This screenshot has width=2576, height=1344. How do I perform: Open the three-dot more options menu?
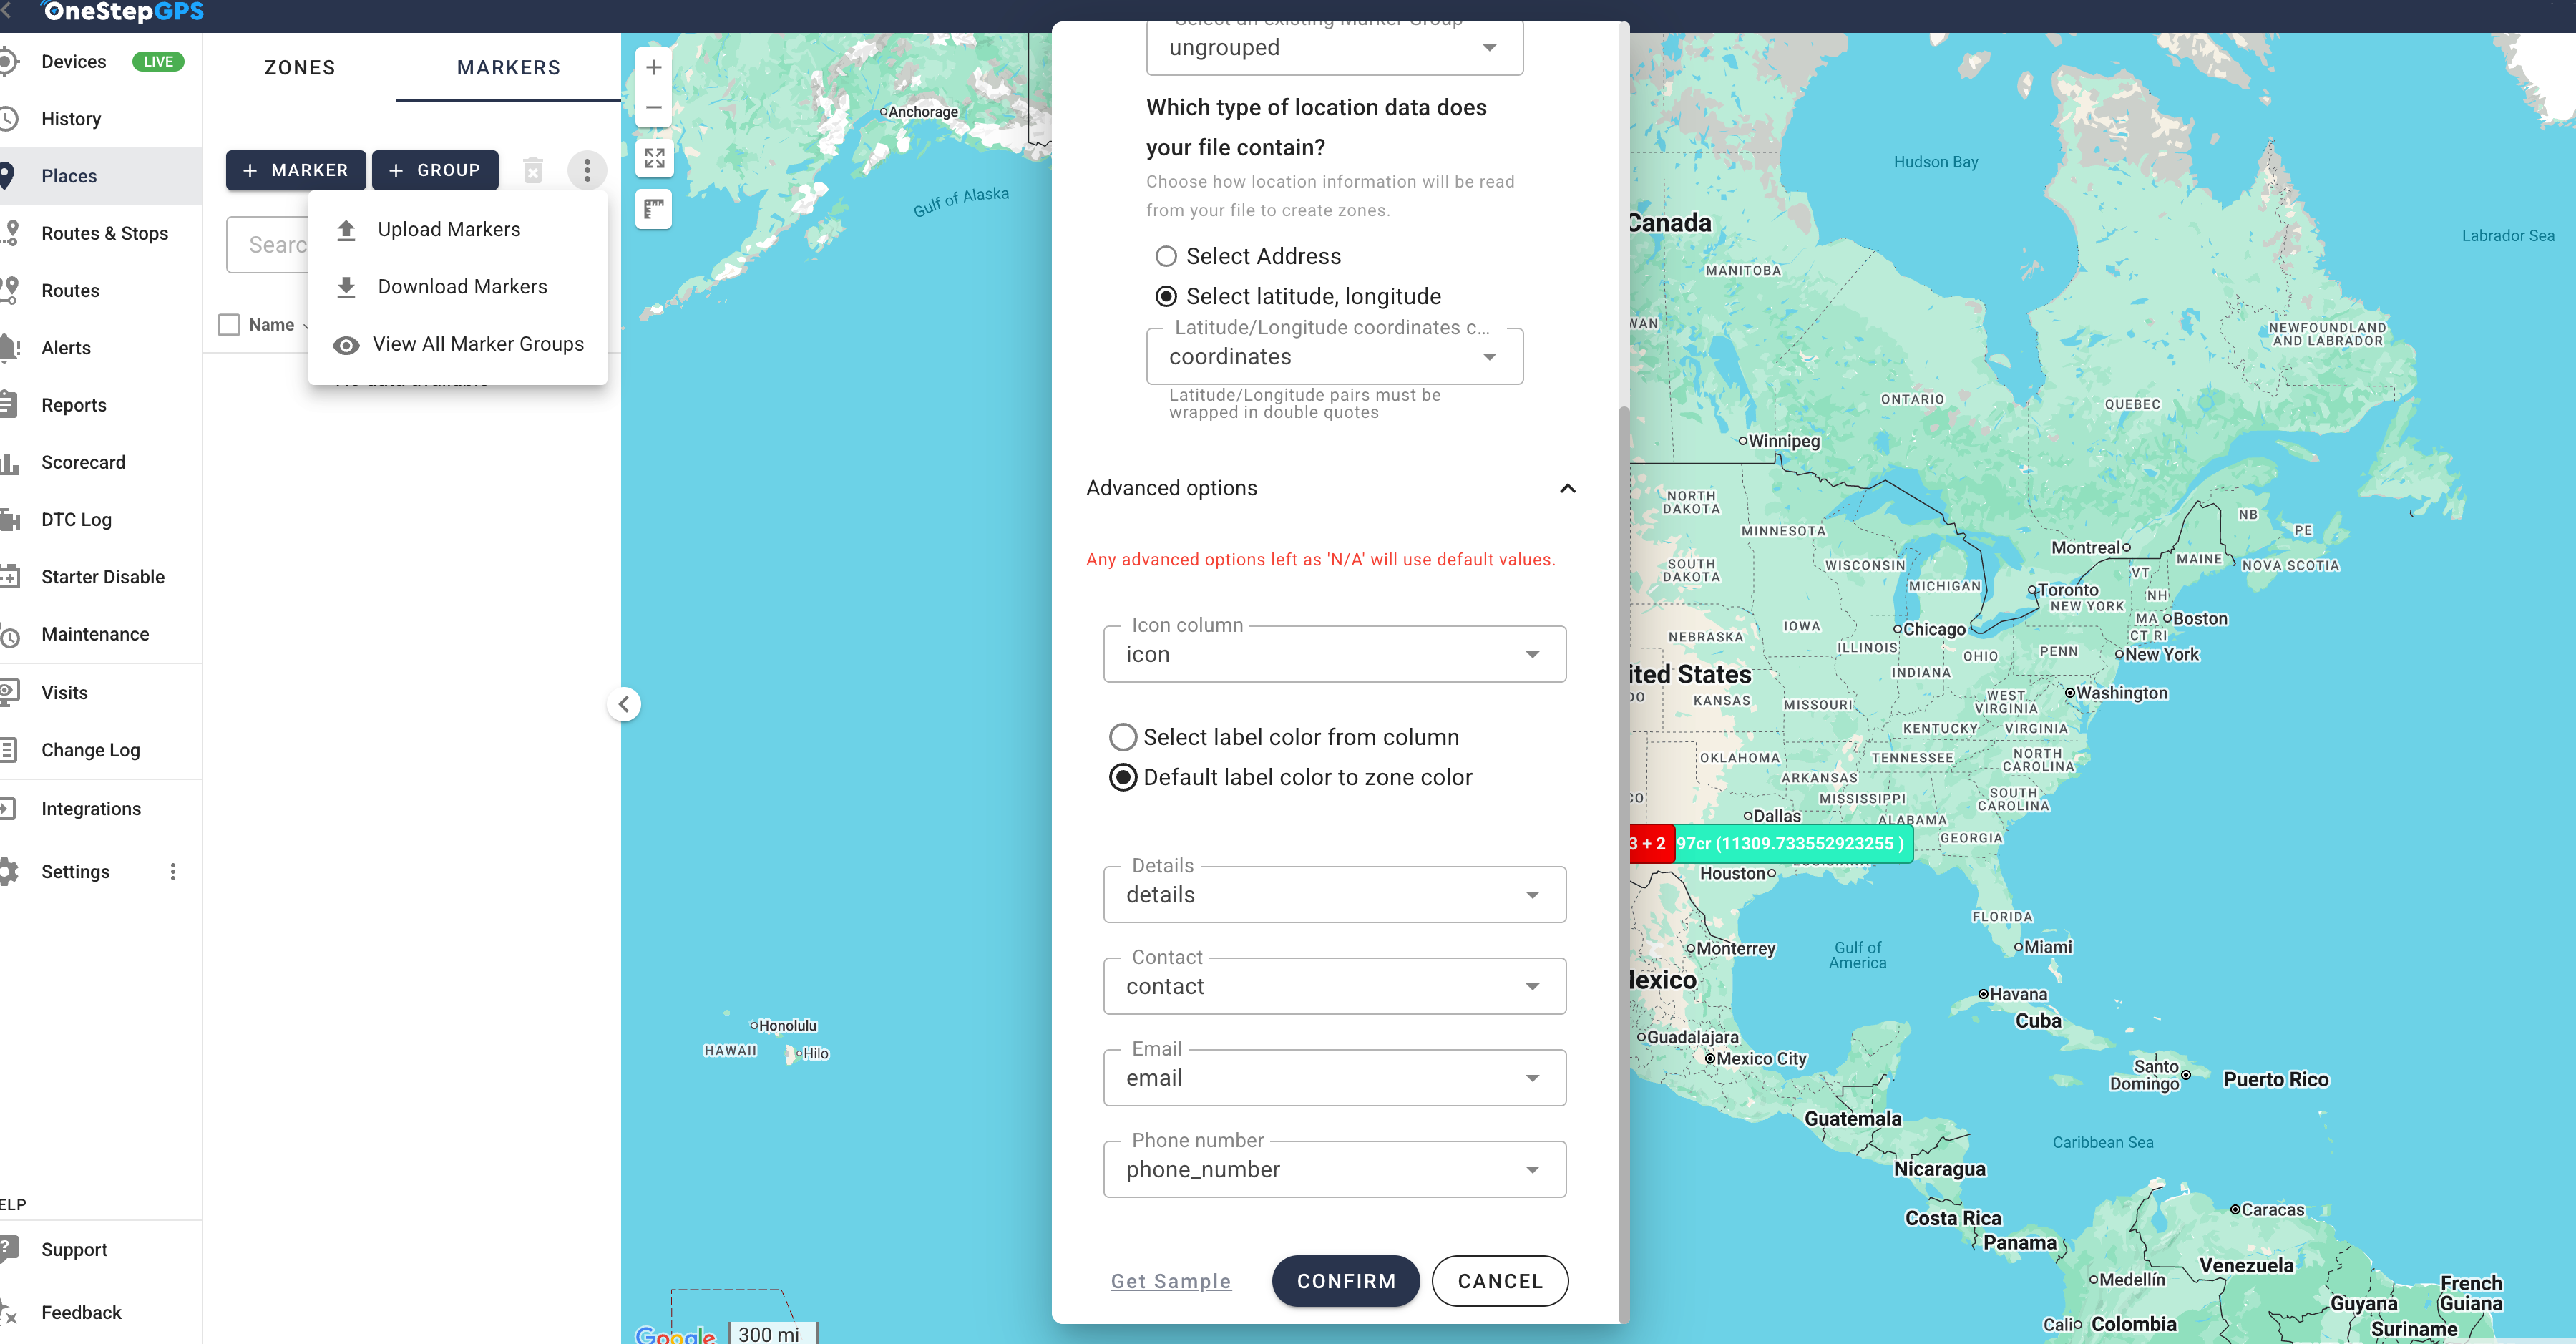[587, 171]
